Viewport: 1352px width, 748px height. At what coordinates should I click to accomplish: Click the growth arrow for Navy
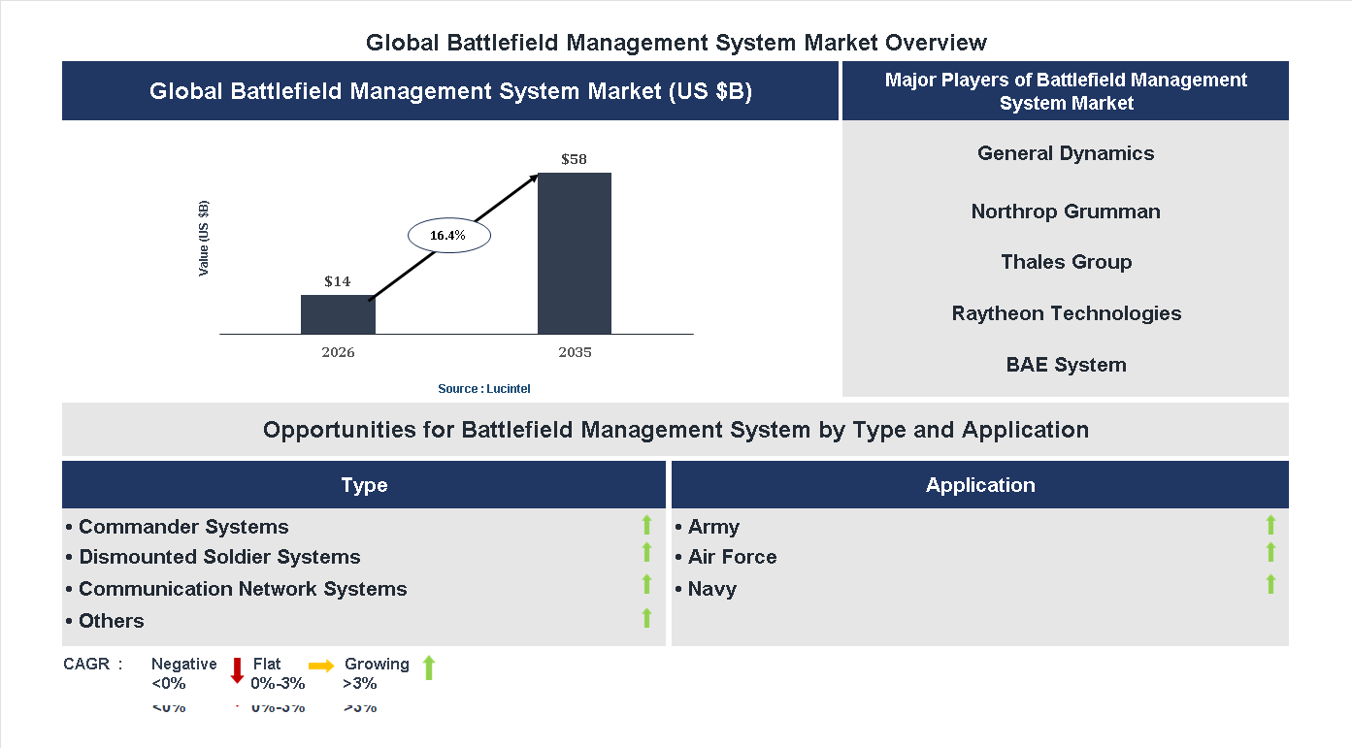coord(1270,584)
